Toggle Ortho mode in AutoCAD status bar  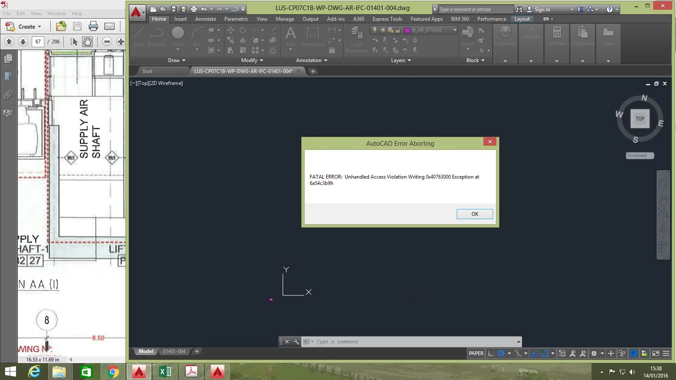point(491,353)
